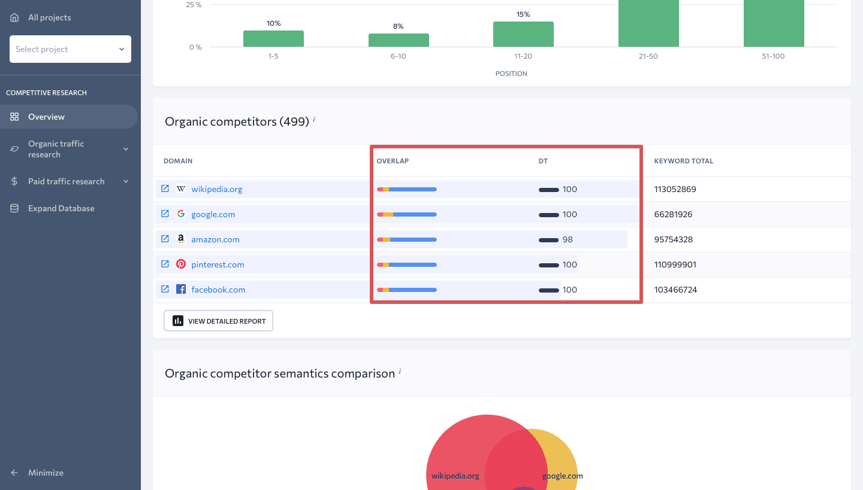Click the OVERLAP column header
The image size is (863, 490).
[x=393, y=161]
